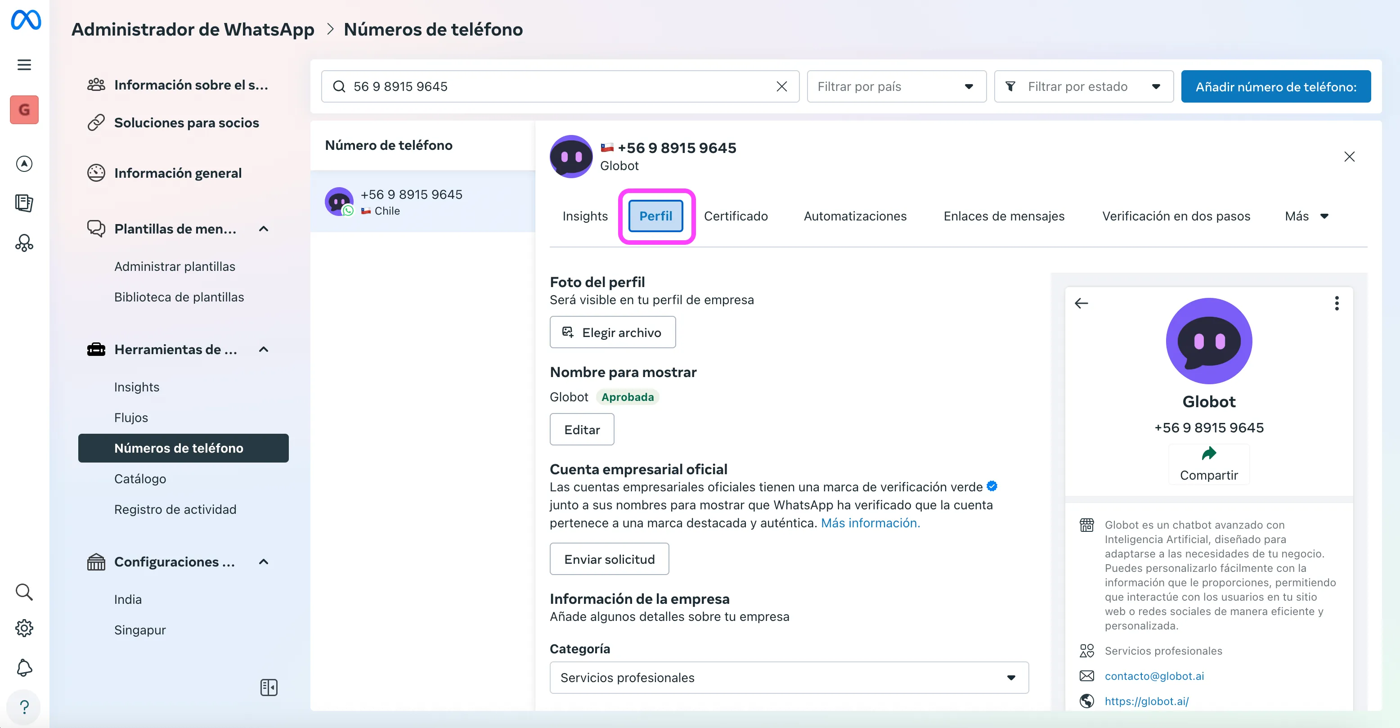Open the Más información link
Viewport: 1400px width, 728px height.
click(870, 522)
